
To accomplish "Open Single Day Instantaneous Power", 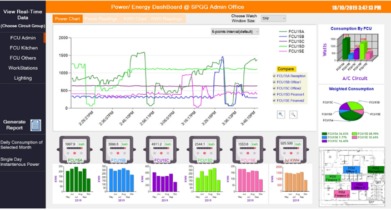I will (x=20, y=162).
